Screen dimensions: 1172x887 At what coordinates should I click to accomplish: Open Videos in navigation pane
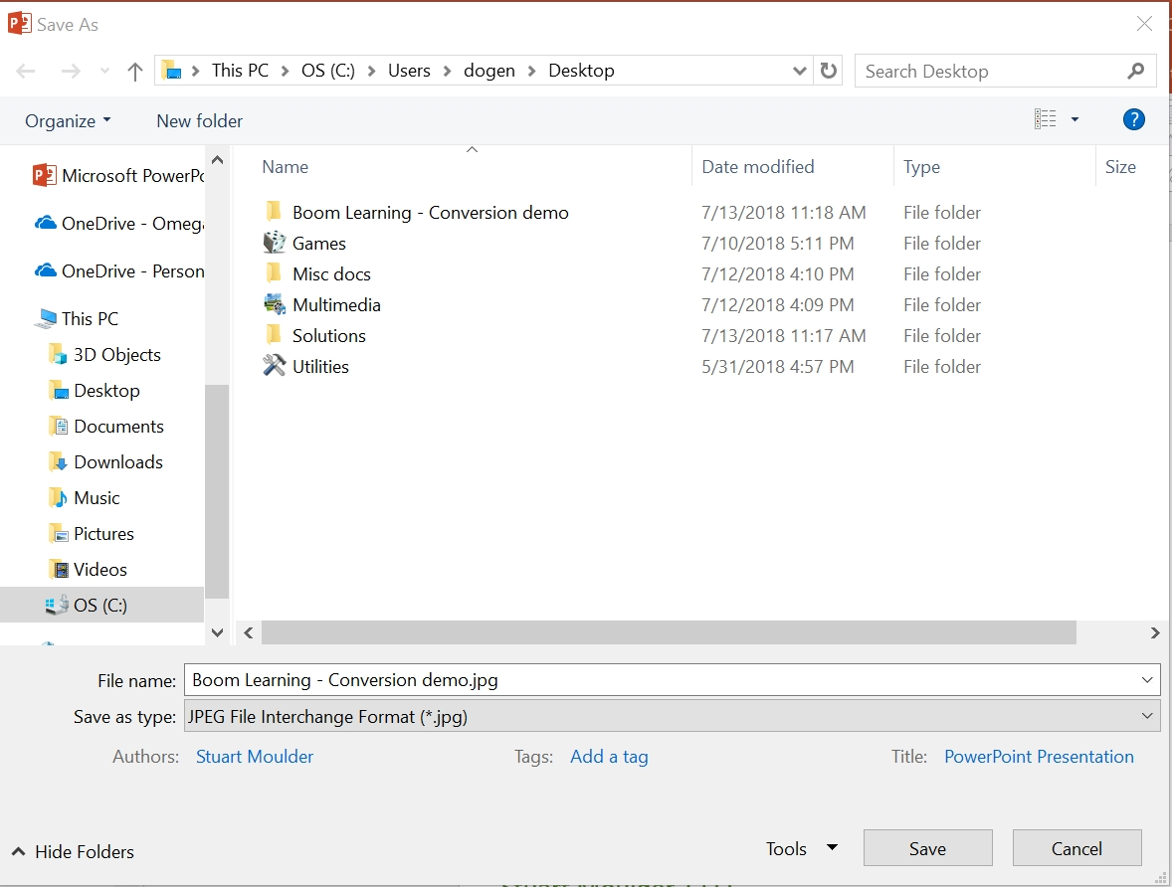coord(88,570)
